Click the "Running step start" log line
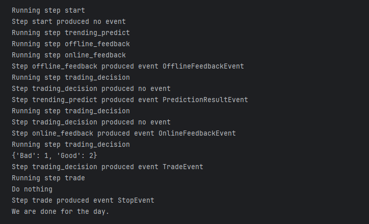Image resolution: width=369 pixels, height=224 pixels. click(x=48, y=10)
